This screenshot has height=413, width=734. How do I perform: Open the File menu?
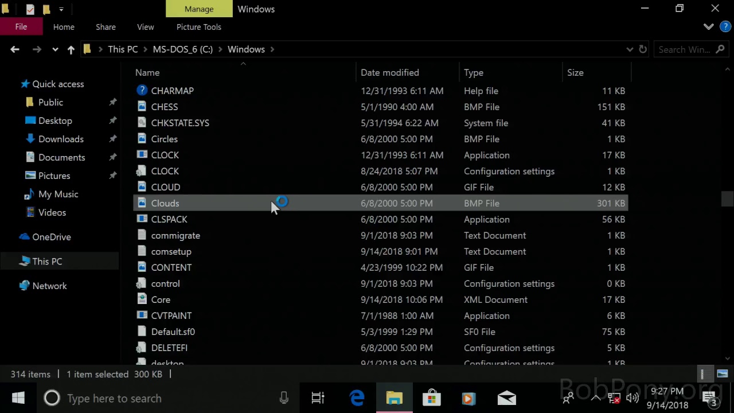click(x=21, y=27)
